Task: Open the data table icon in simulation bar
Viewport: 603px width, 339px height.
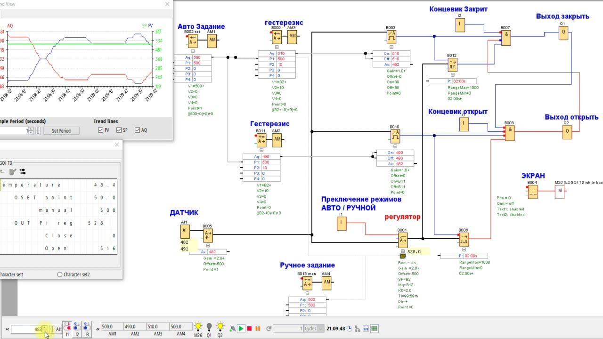Action: point(366,329)
